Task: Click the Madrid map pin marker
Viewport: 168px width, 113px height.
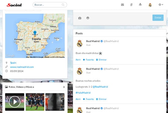Action: coord(35,33)
